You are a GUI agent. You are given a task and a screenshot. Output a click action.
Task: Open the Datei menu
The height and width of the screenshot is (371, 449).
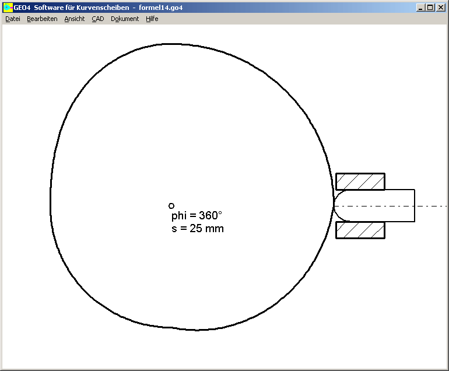[x=13, y=19]
